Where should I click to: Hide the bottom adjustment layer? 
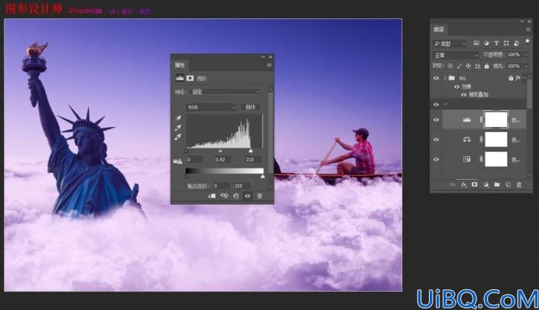point(437,159)
